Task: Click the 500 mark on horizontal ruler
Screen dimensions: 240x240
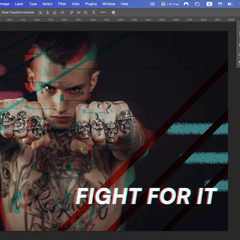Action: click(x=23, y=20)
